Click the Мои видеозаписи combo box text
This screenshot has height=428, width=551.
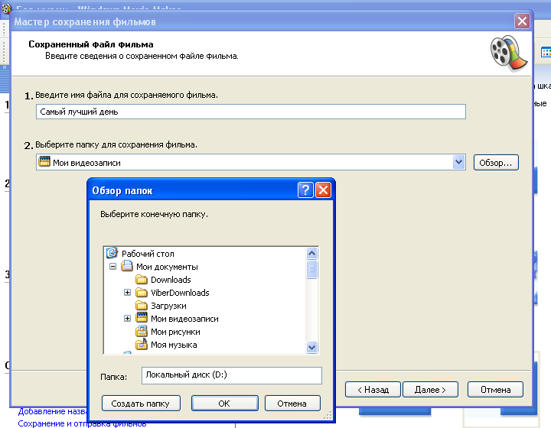click(86, 163)
